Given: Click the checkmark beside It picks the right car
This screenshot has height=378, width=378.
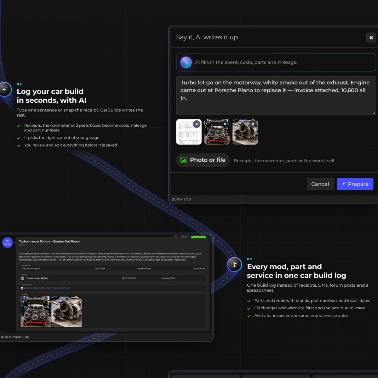Looking at the screenshot, I should [x=19, y=138].
